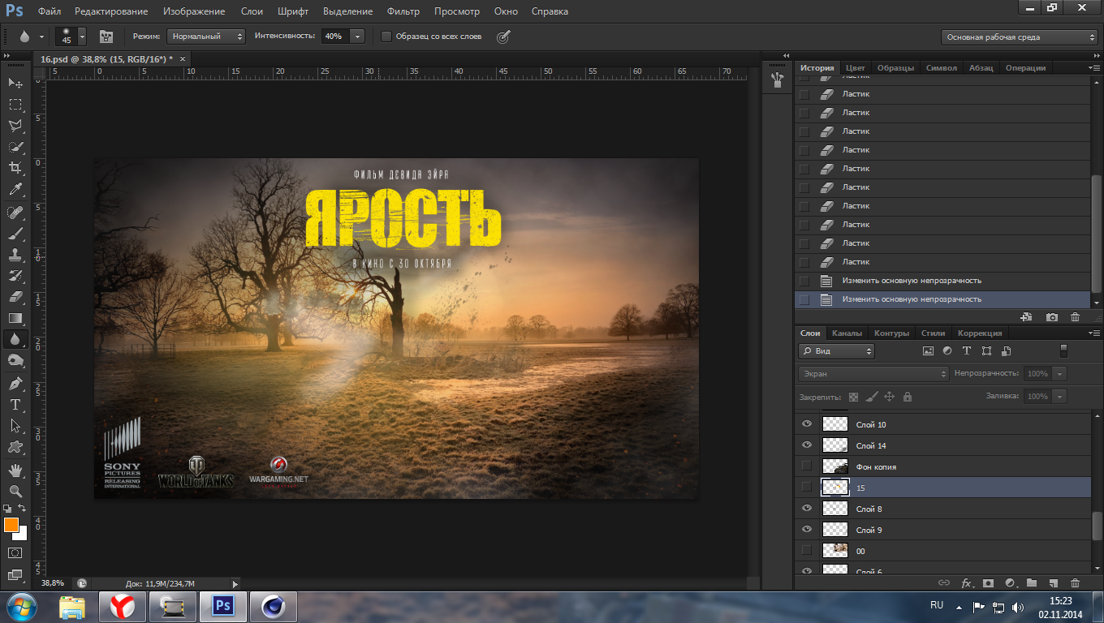Hide layer Слой 9
This screenshot has width=1104, height=623.
(806, 530)
